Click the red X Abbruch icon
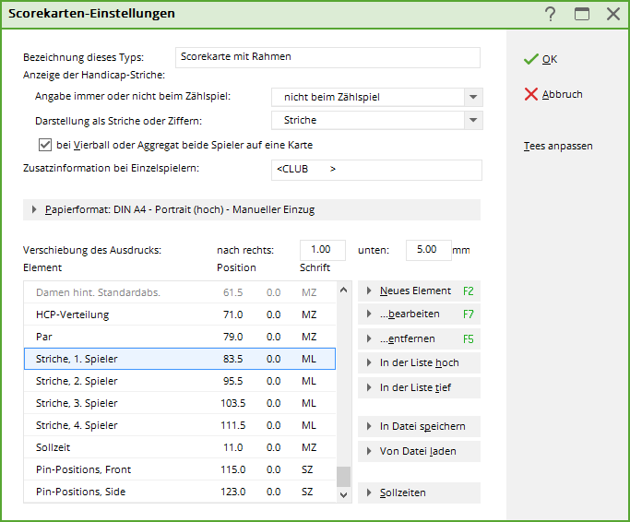 [x=530, y=94]
